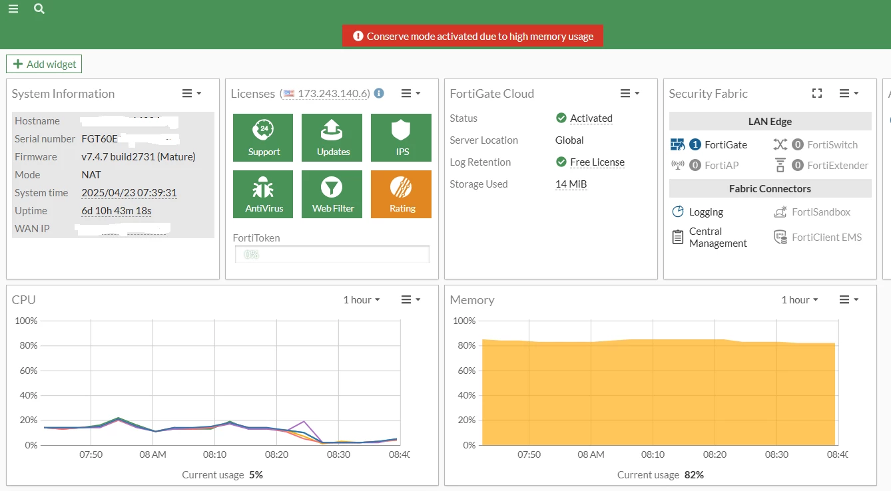Click the LAN Edge section header
This screenshot has width=891, height=491.
coord(770,121)
